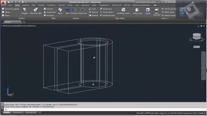Expand the Vaciado dropdown arrow
207x116 pixels.
(x=147, y=15)
